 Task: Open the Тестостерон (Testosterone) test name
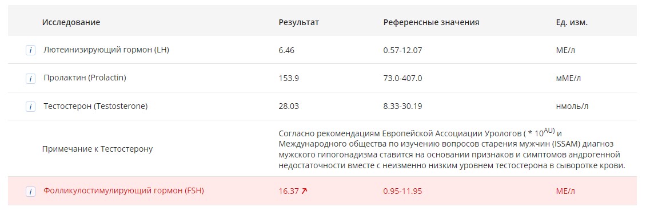pos(95,106)
